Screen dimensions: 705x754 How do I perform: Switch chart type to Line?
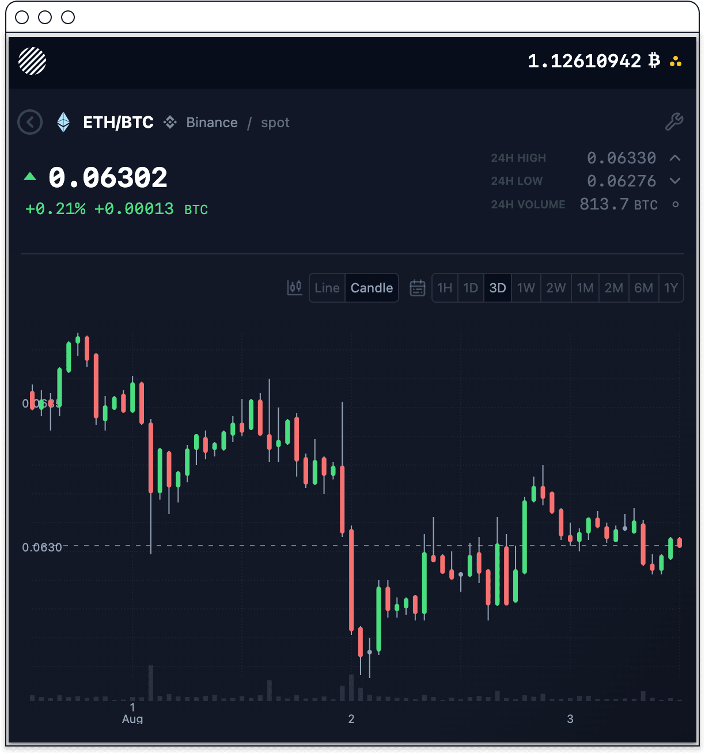tap(327, 288)
